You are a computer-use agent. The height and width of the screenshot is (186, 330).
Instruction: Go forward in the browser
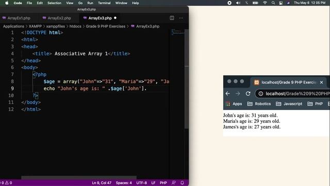238,94
